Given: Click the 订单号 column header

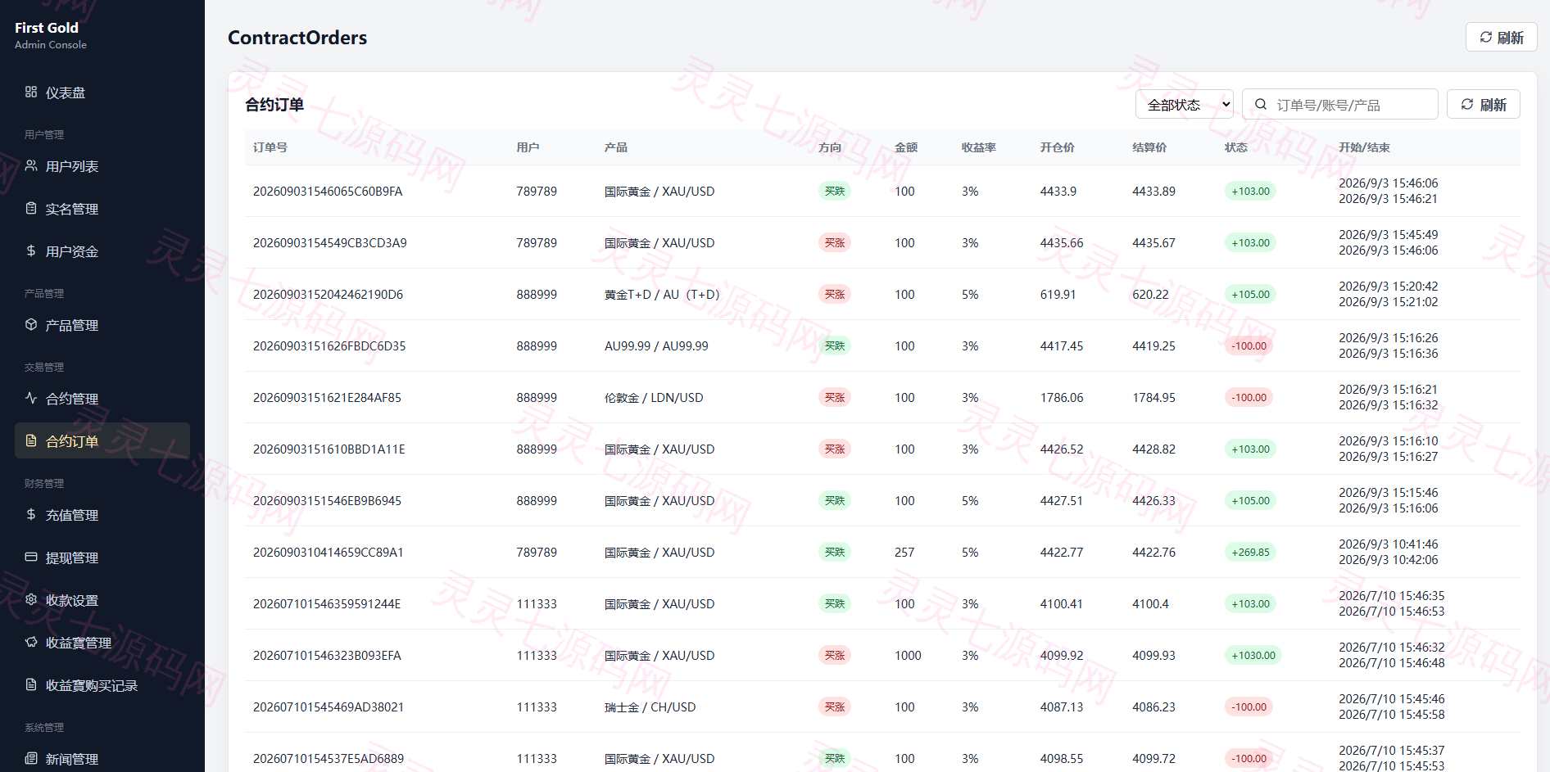Looking at the screenshot, I should (x=270, y=147).
